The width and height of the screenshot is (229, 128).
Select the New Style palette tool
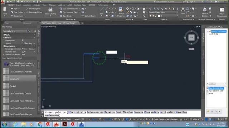point(19,79)
